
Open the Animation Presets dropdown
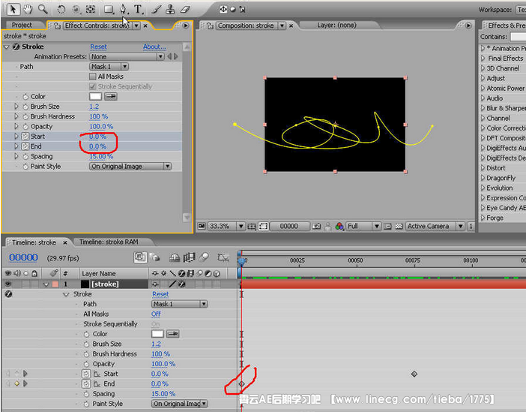pos(127,57)
